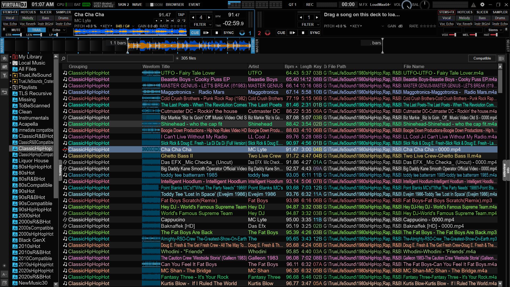
Task: Switch deck 1 pads to SLICER tab
Action: (46, 12)
